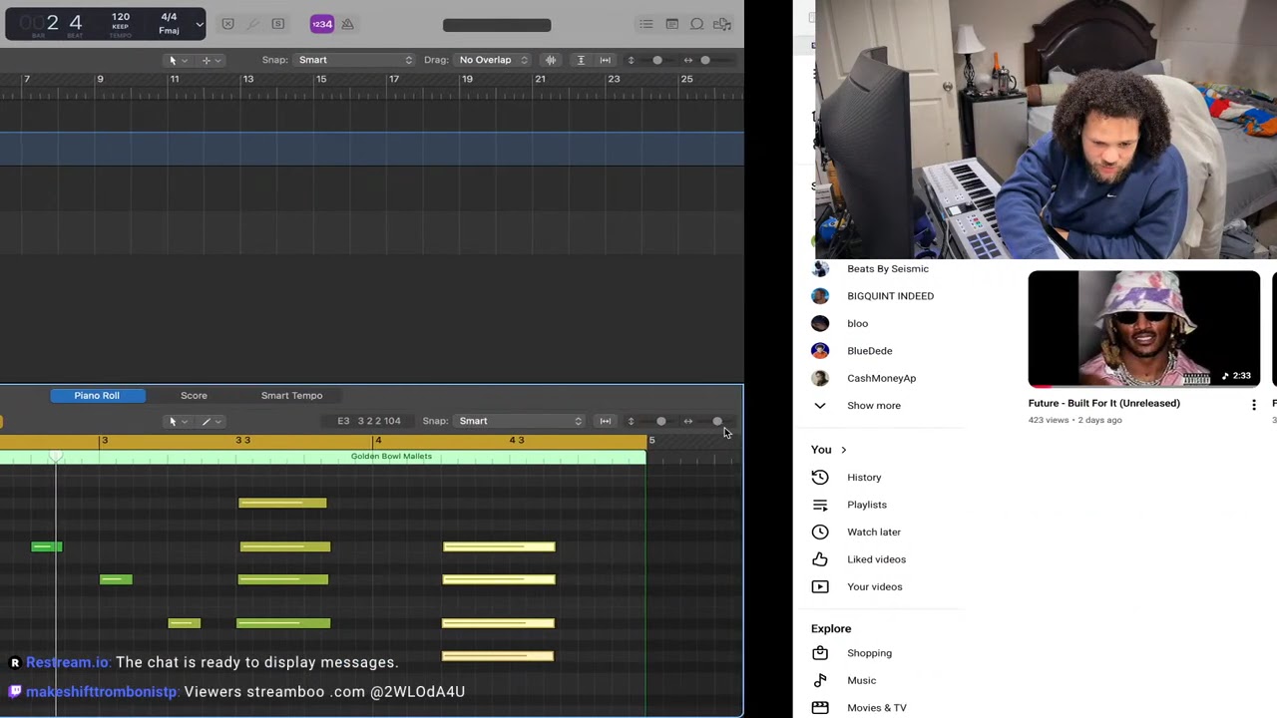
Task: Switch to the Score tab
Action: tap(194, 396)
